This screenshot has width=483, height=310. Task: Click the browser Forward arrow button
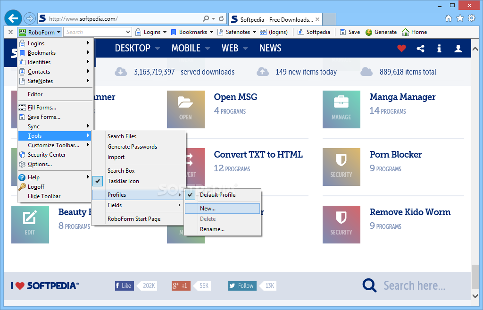click(30, 18)
